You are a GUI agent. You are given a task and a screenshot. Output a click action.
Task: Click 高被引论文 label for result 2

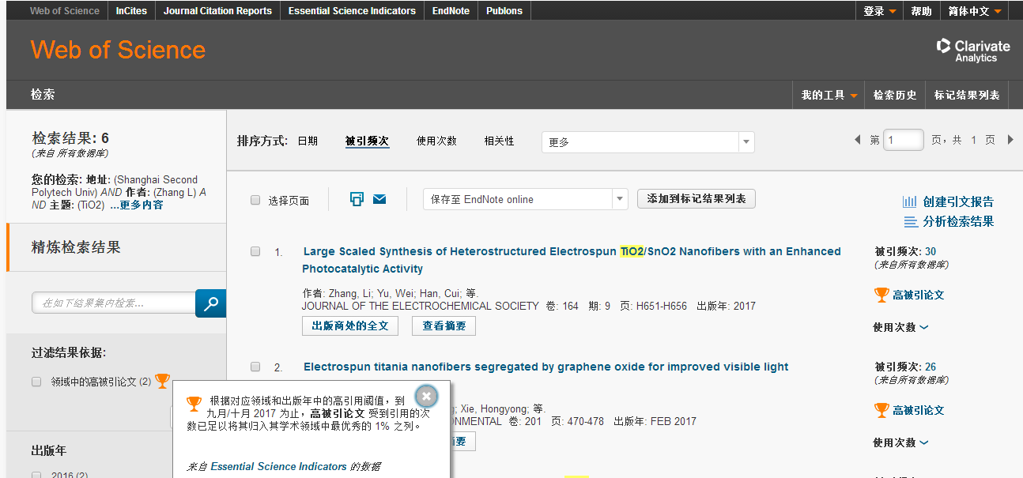[919, 410]
